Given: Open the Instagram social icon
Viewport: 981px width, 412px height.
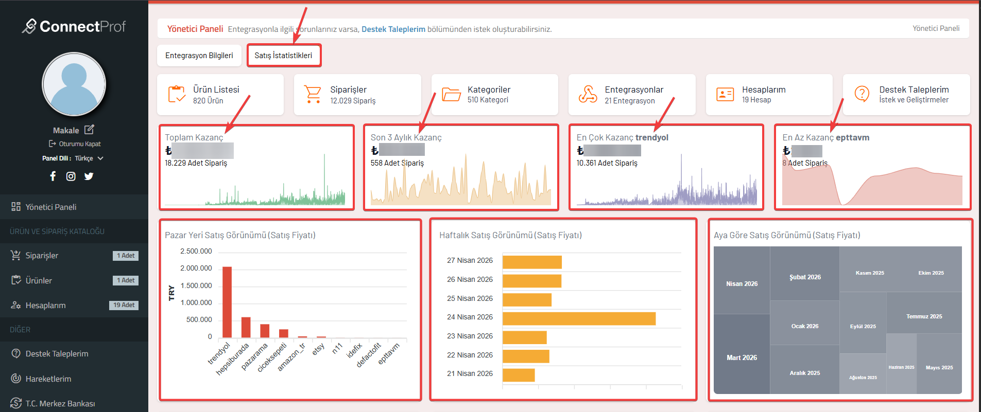Looking at the screenshot, I should (71, 176).
